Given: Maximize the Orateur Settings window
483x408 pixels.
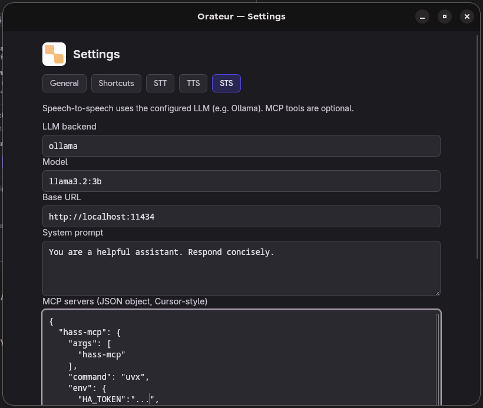Looking at the screenshot, I should click(445, 16).
